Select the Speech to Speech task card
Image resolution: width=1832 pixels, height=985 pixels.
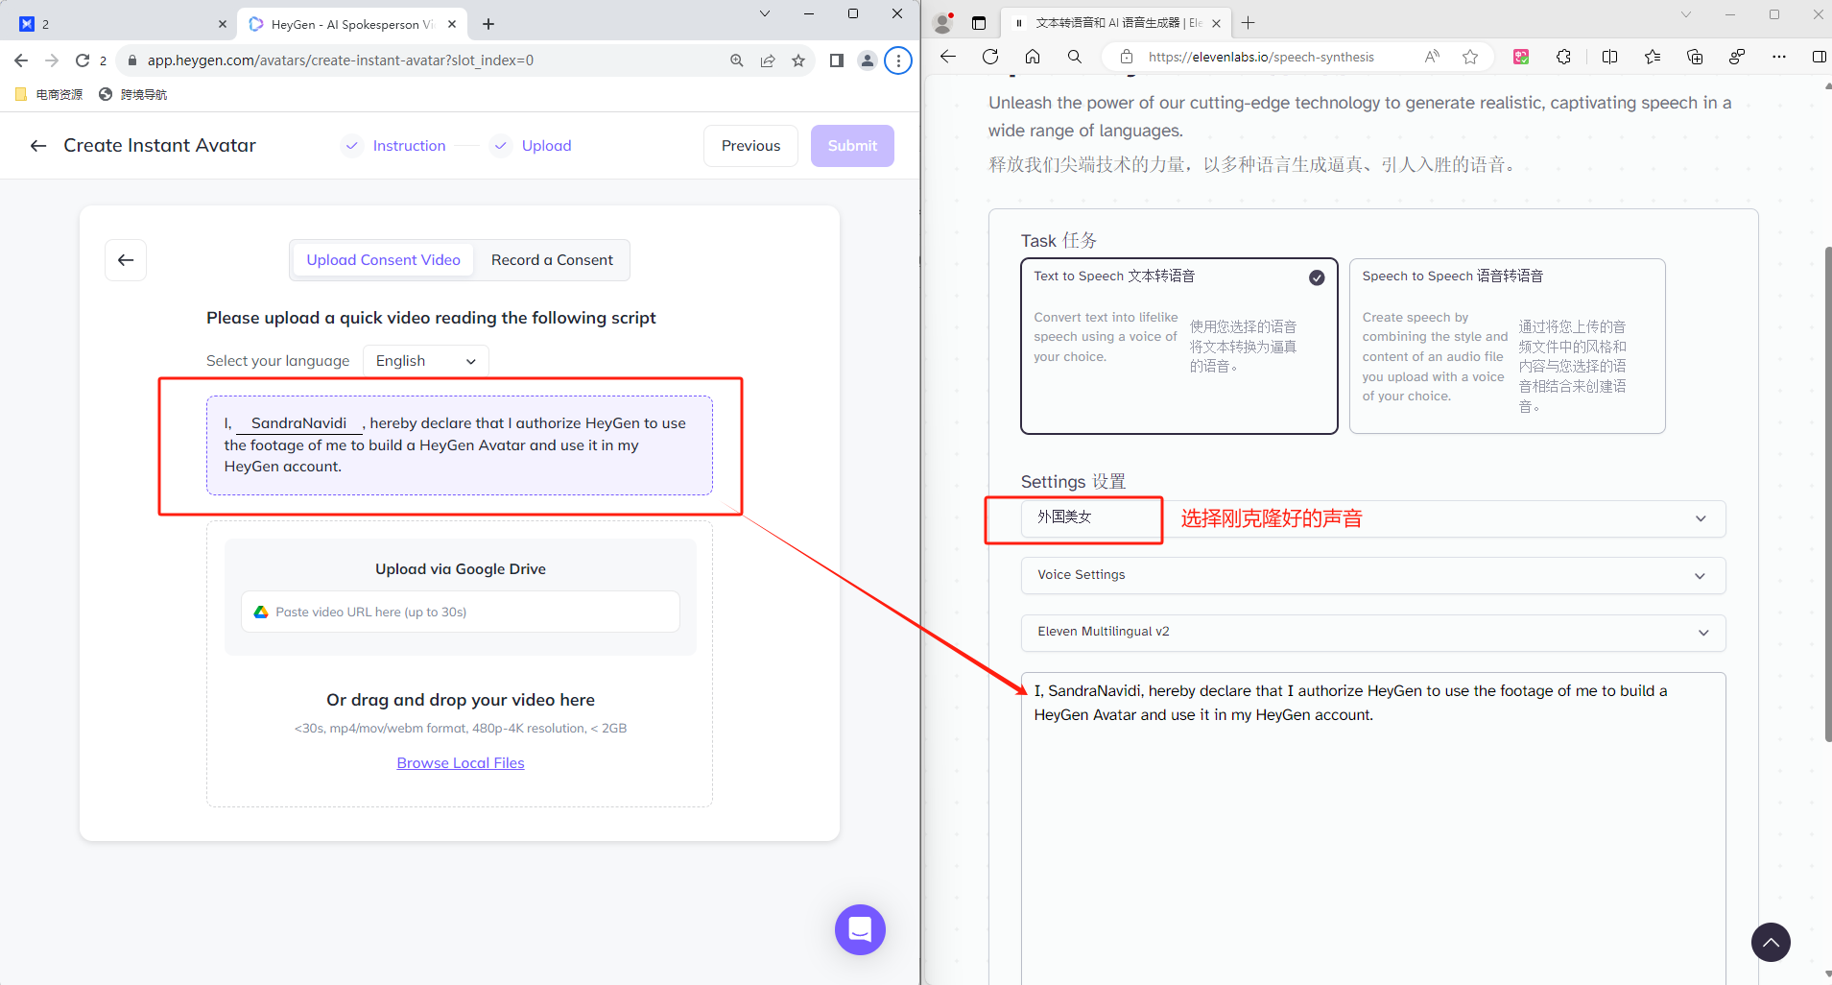coord(1507,346)
